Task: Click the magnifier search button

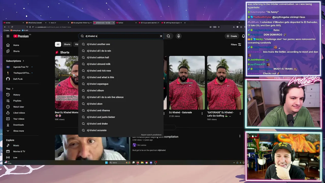Action: (x=168, y=36)
